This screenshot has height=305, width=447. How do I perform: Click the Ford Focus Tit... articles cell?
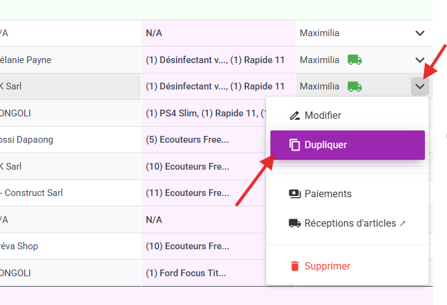204,273
